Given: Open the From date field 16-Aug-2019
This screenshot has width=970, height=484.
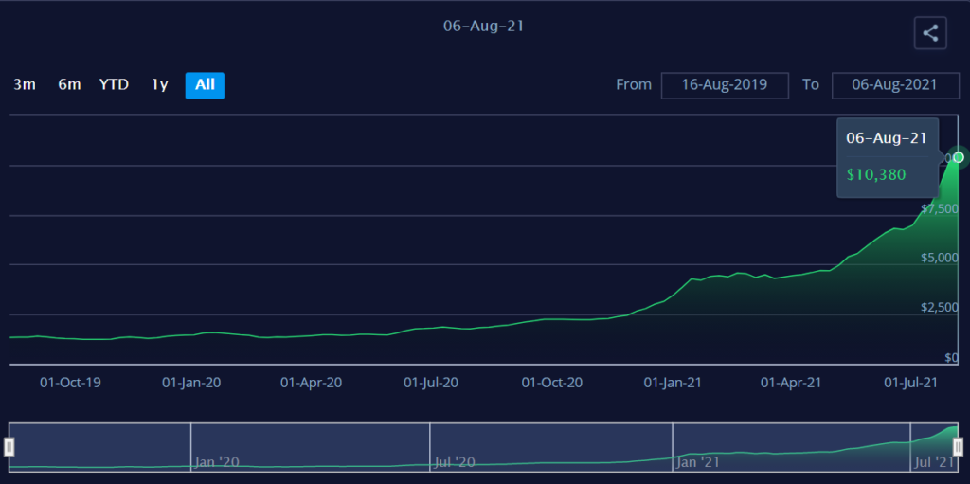Looking at the screenshot, I should point(725,85).
